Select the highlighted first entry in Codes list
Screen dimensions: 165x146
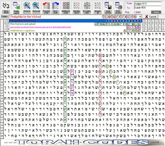(x=76, y=21)
